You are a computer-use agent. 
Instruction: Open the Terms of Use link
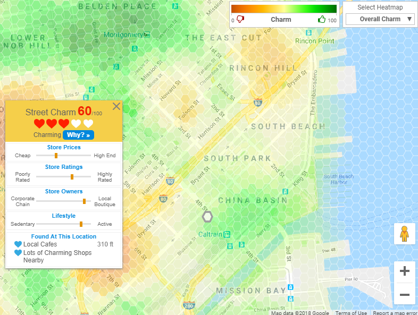click(350, 312)
